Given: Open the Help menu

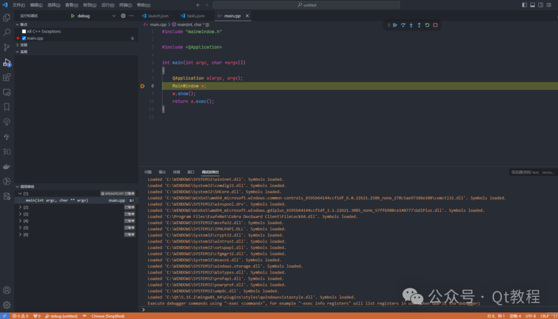Looking at the screenshot, I should [144, 5].
